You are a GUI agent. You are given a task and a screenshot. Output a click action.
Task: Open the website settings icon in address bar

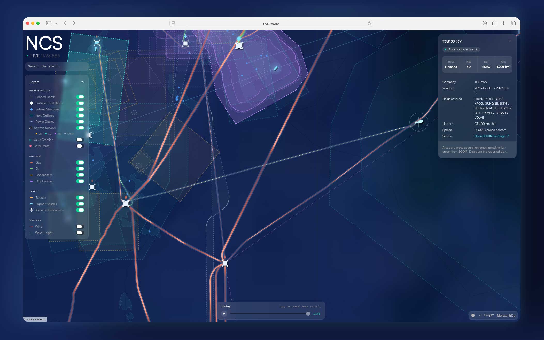(173, 23)
